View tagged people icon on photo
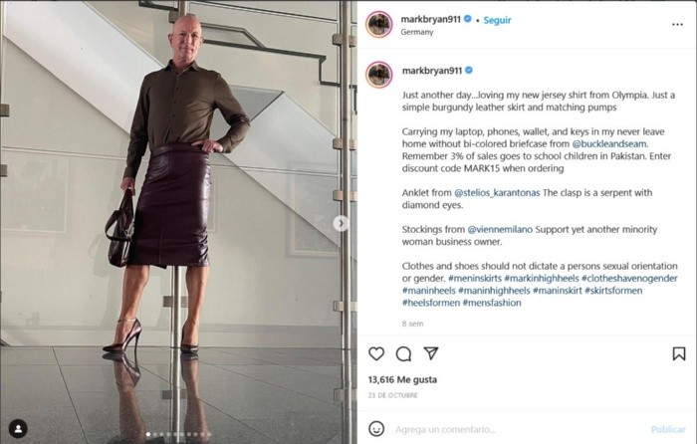Viewport: 697px width, 444px height. 18,429
